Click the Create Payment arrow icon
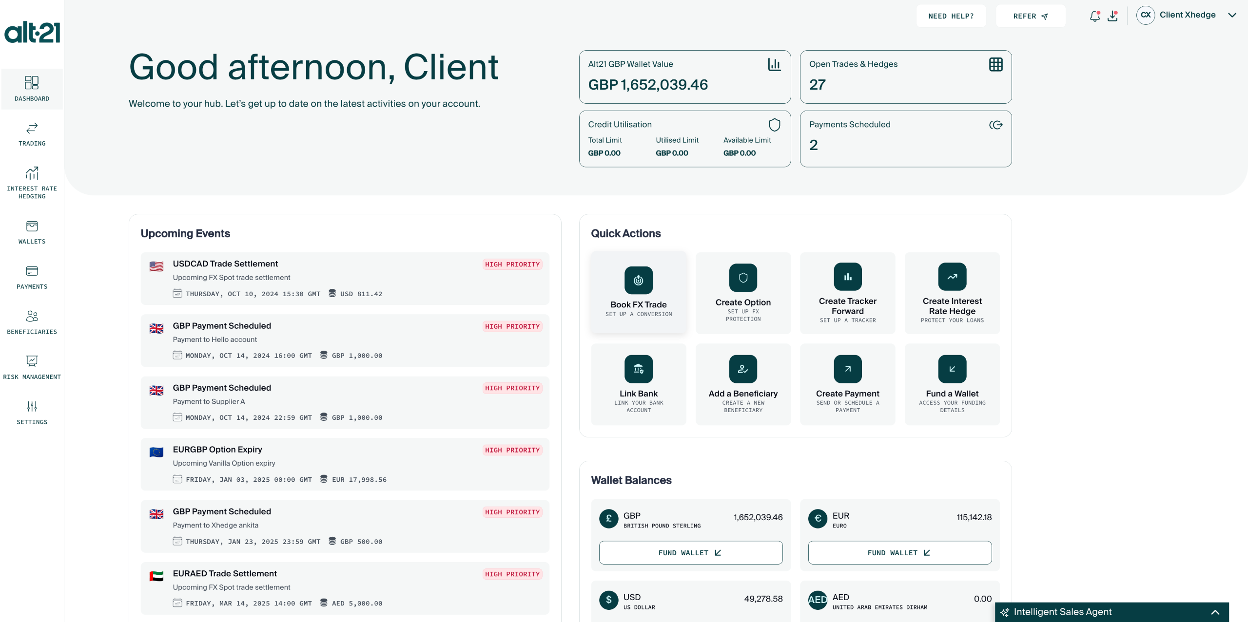Viewport: 1248px width, 622px height. 847,369
